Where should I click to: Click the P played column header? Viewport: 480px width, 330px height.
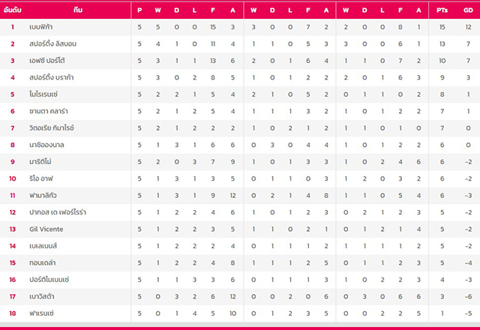139,10
